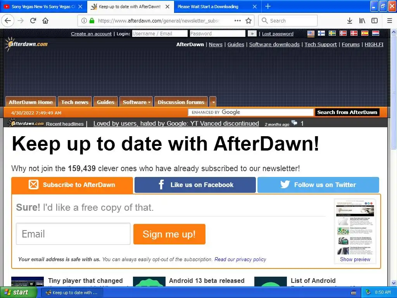Viewport: 397px width, 298px height.
Task: Open Software downloads top link
Action: (274, 44)
